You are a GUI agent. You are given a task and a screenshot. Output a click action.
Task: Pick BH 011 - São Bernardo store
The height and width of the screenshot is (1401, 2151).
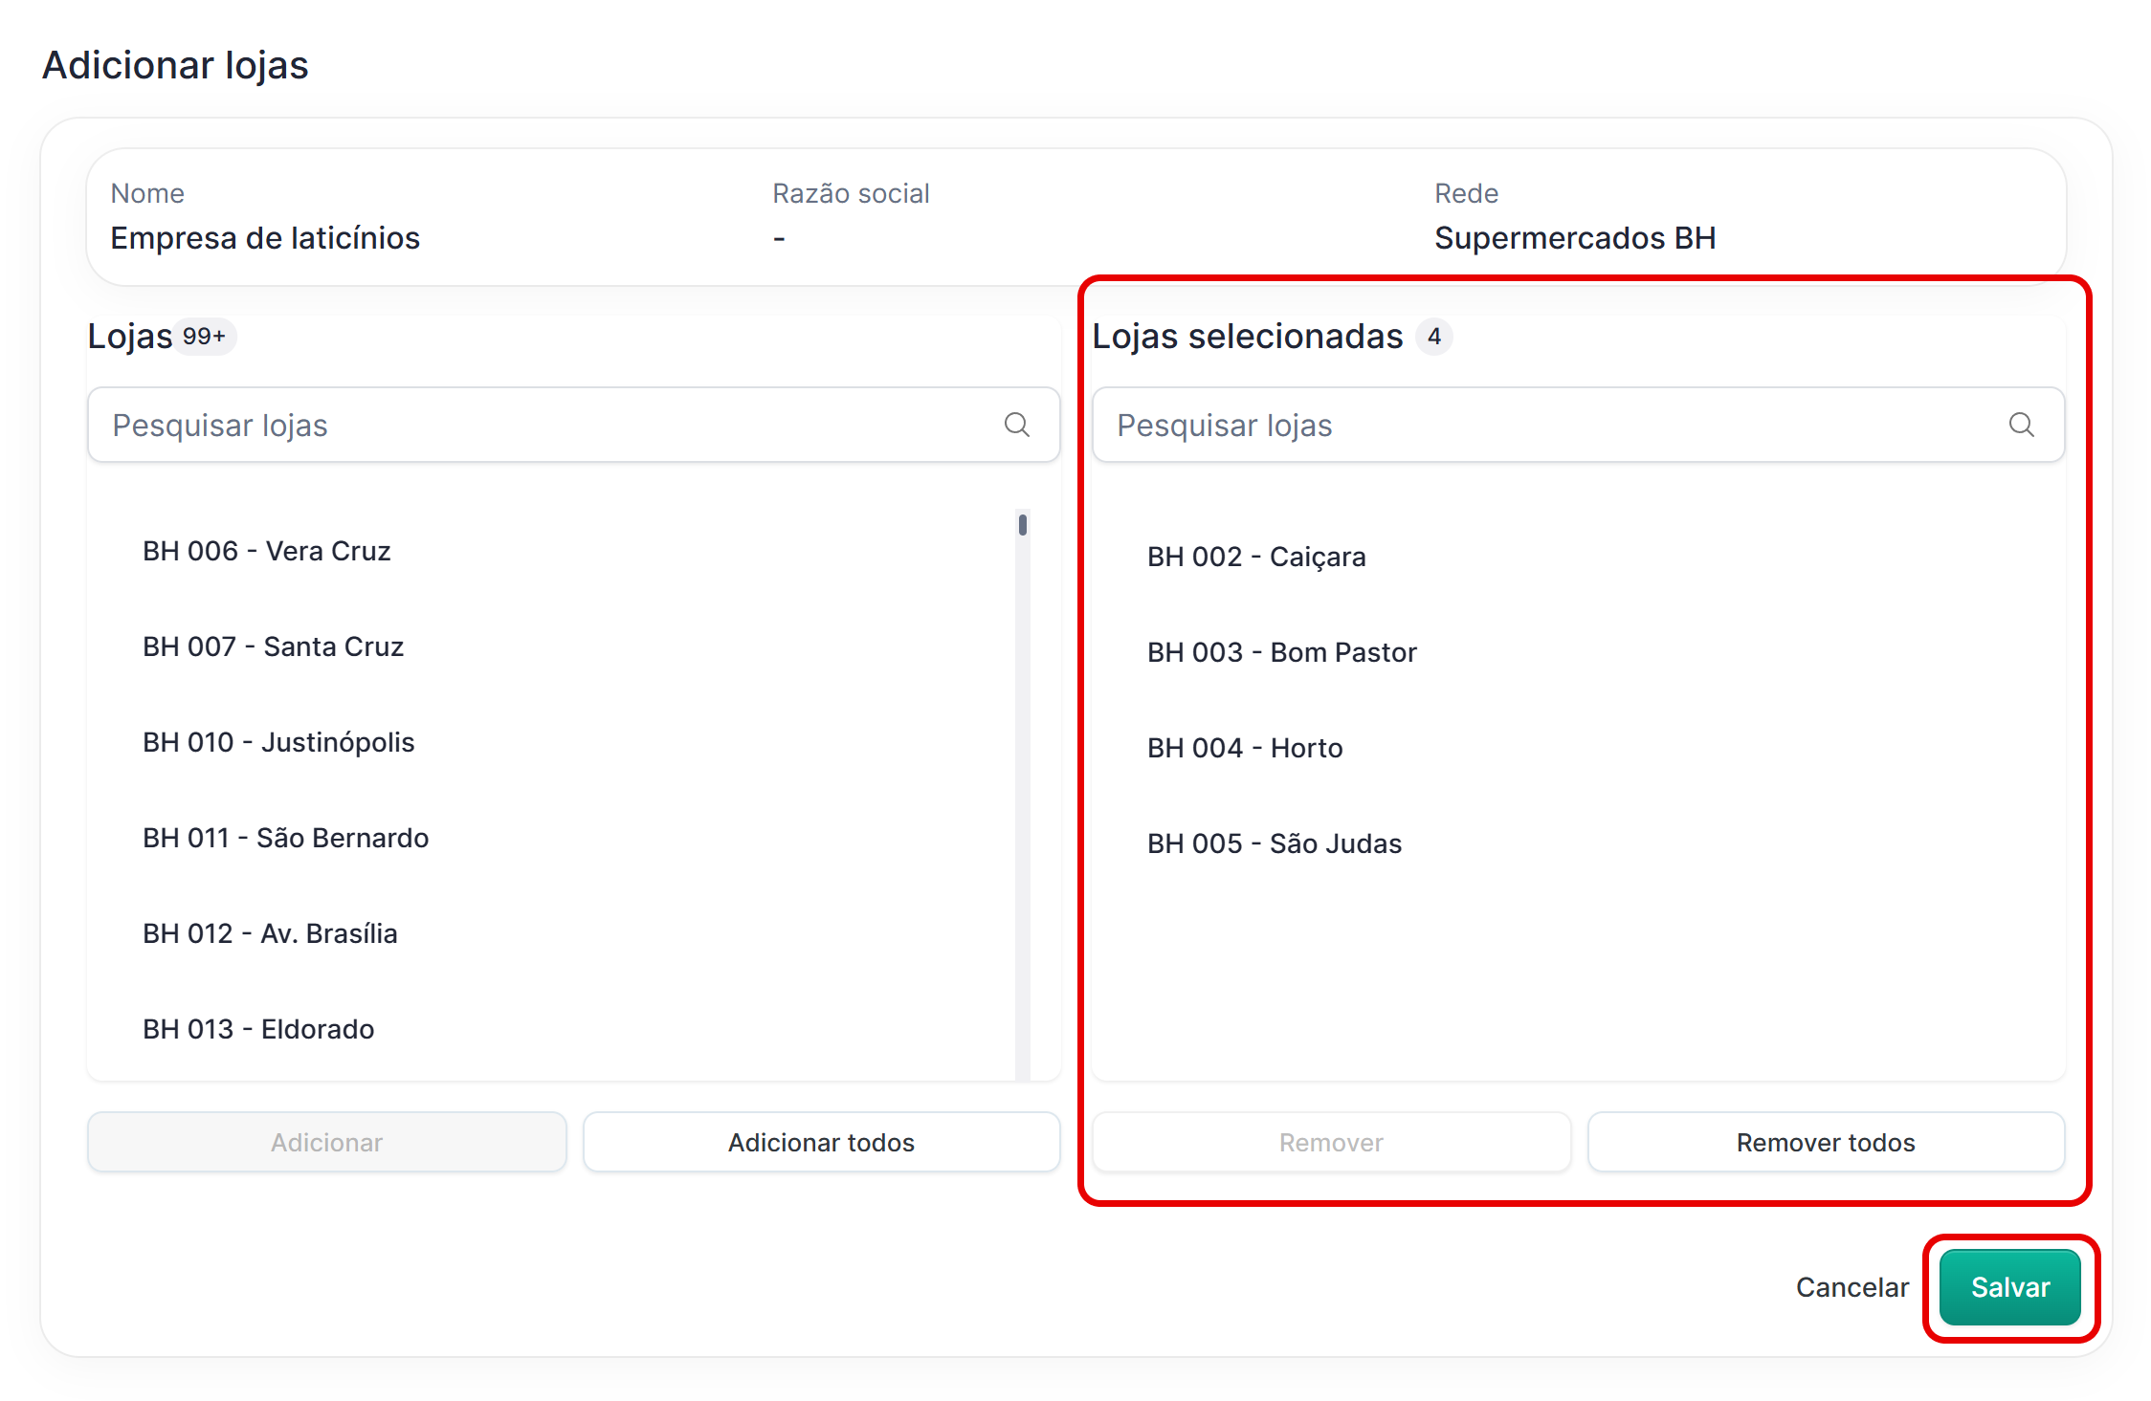pos(286,838)
